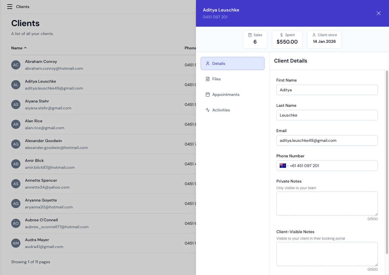
Task: Expand the country code flag dropdown
Action: point(283,166)
